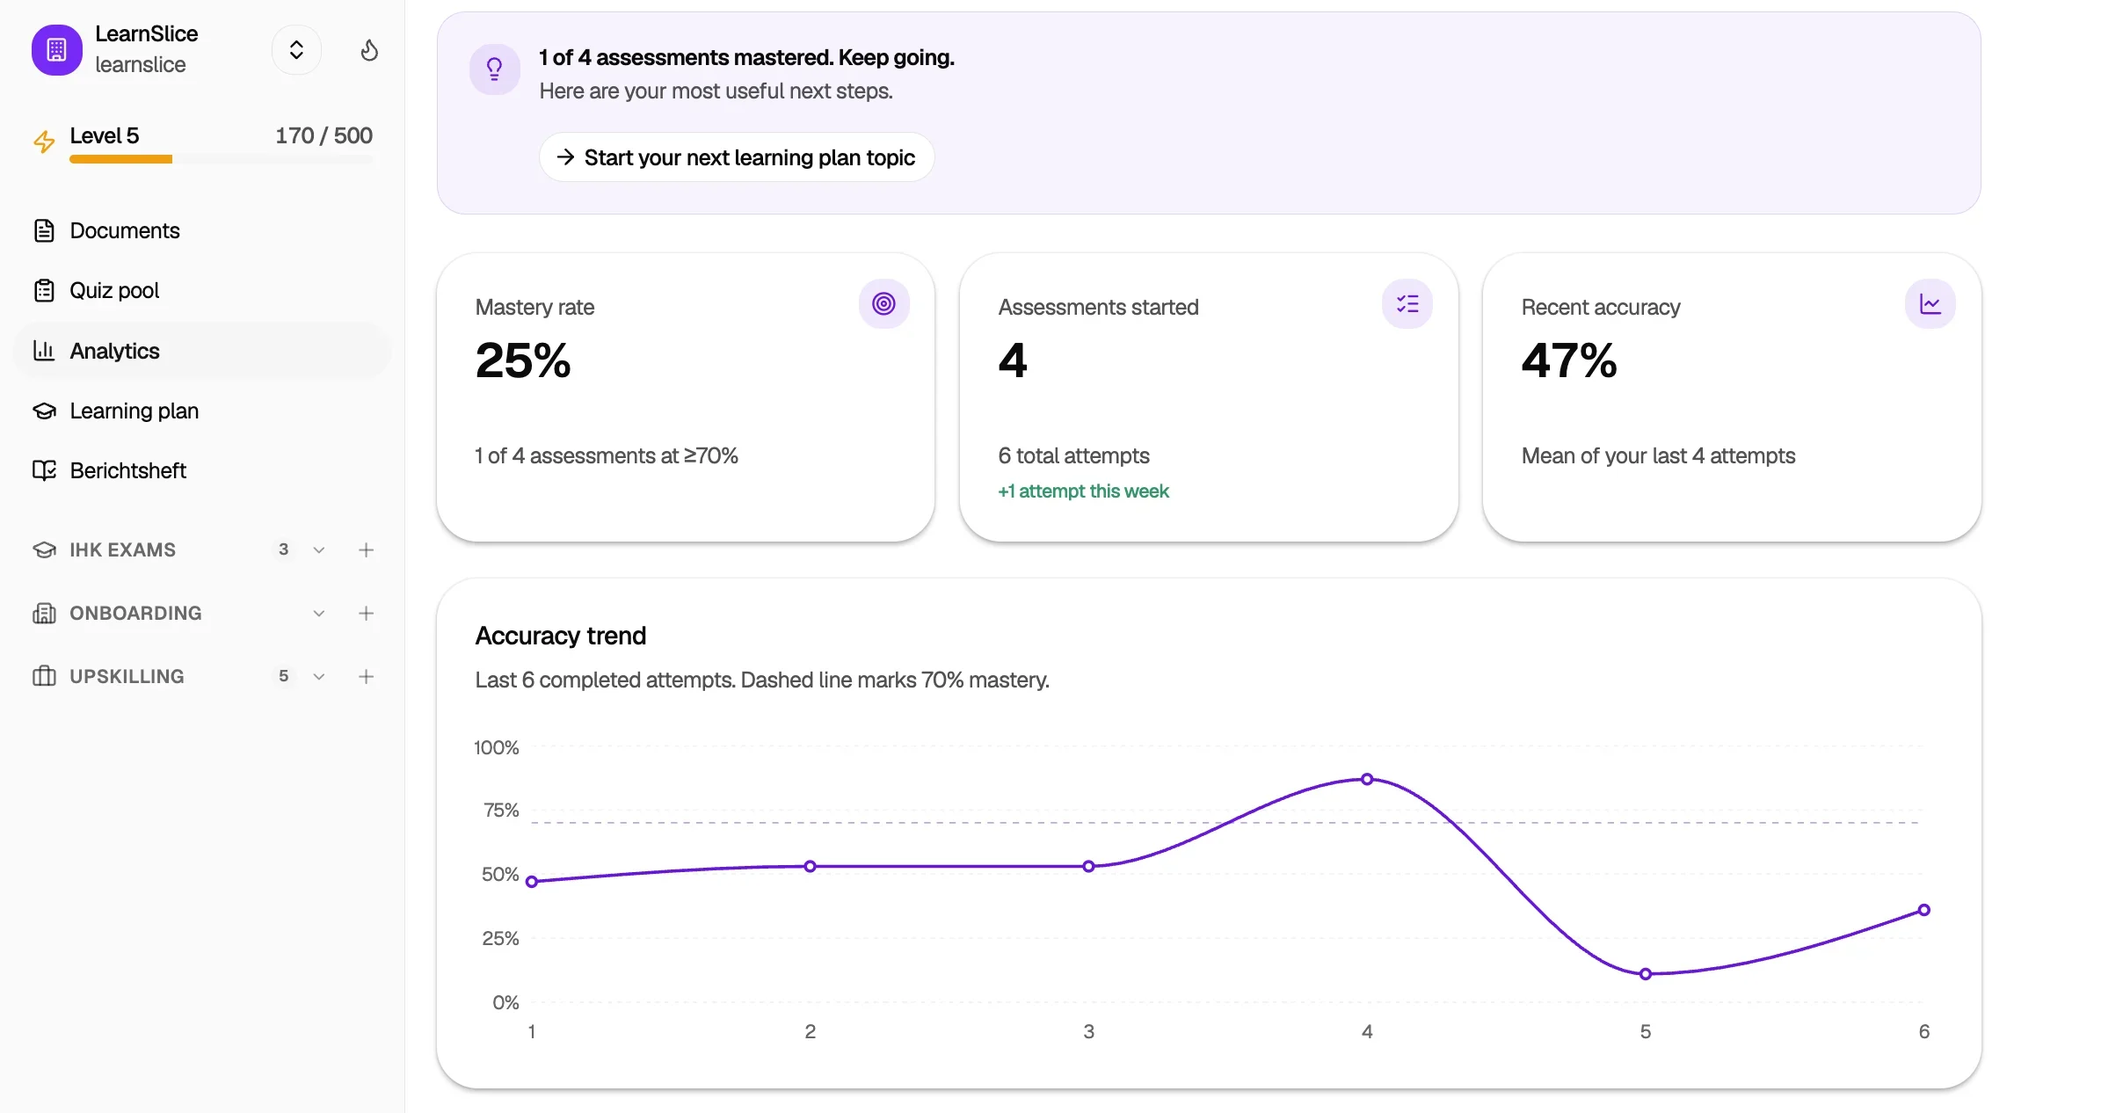Click the Documents file icon

pos(44,230)
